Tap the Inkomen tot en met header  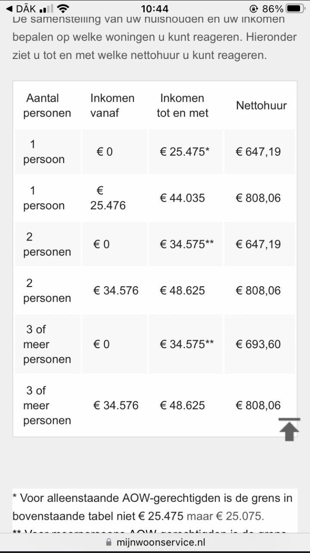point(186,105)
